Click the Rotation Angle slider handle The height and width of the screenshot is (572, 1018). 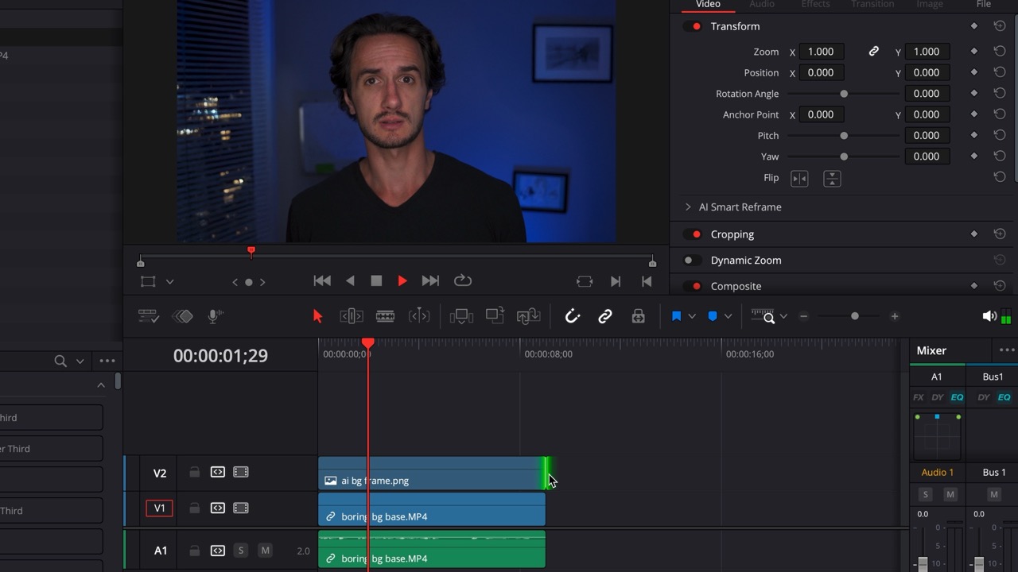[x=844, y=94]
